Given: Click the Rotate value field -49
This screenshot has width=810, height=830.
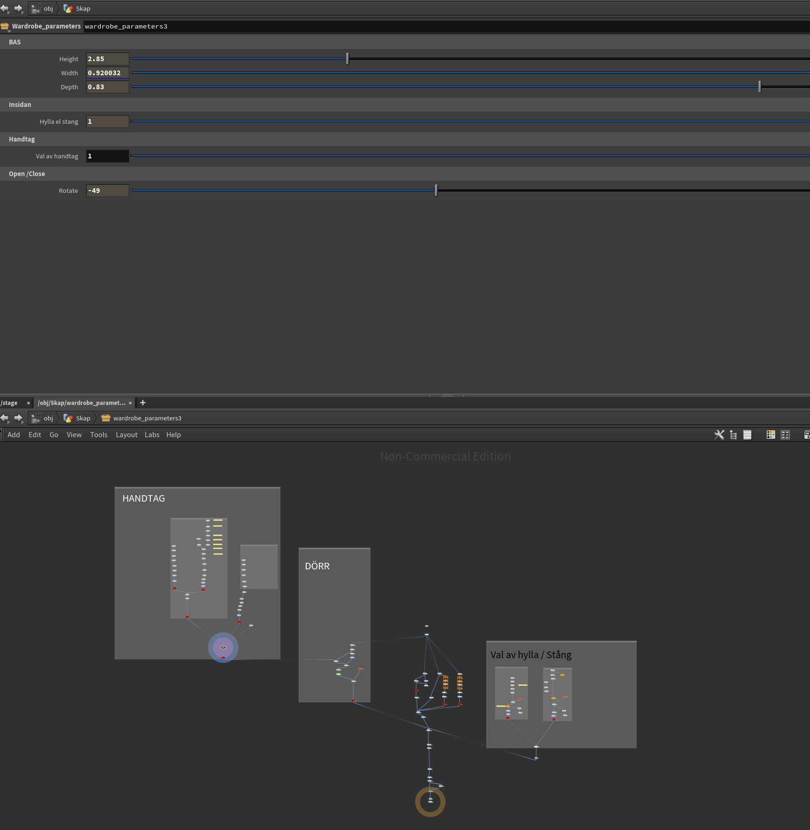Looking at the screenshot, I should (x=107, y=191).
